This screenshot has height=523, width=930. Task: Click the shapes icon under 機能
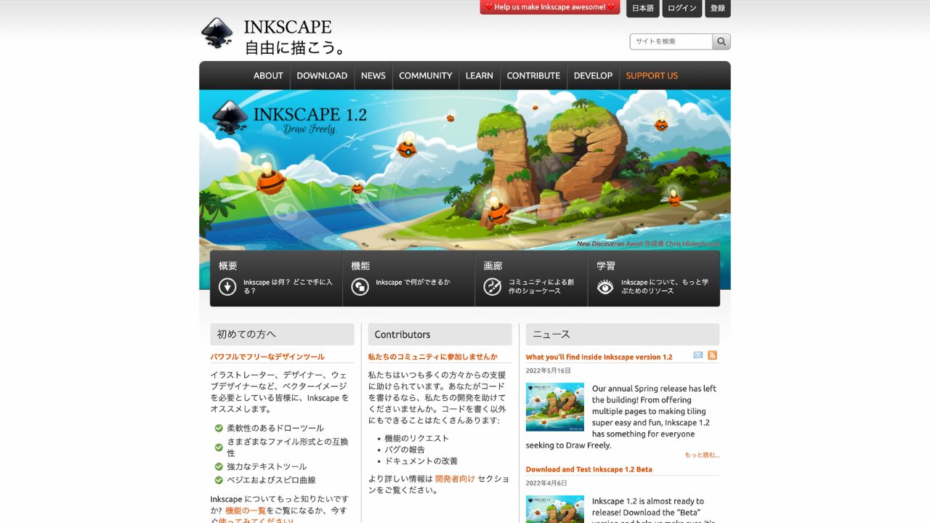click(360, 286)
